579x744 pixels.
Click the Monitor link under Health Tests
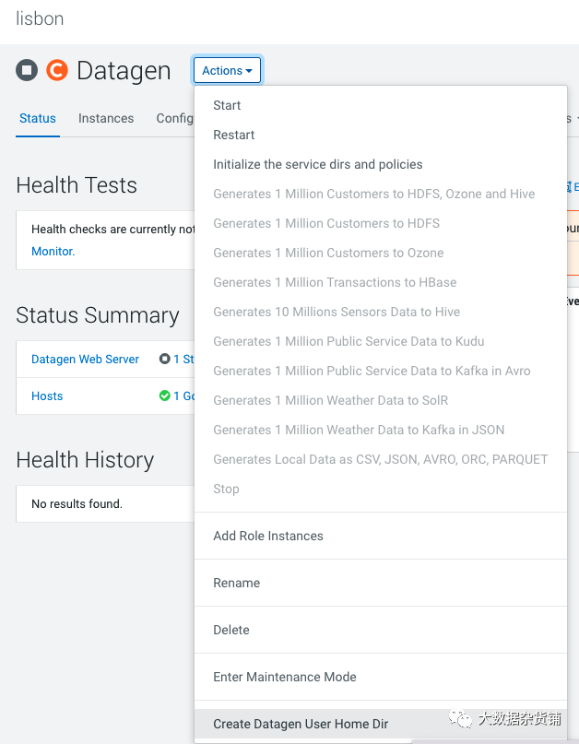(53, 251)
